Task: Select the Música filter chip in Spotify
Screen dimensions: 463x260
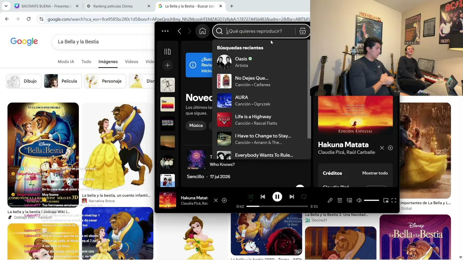Action: click(x=196, y=125)
